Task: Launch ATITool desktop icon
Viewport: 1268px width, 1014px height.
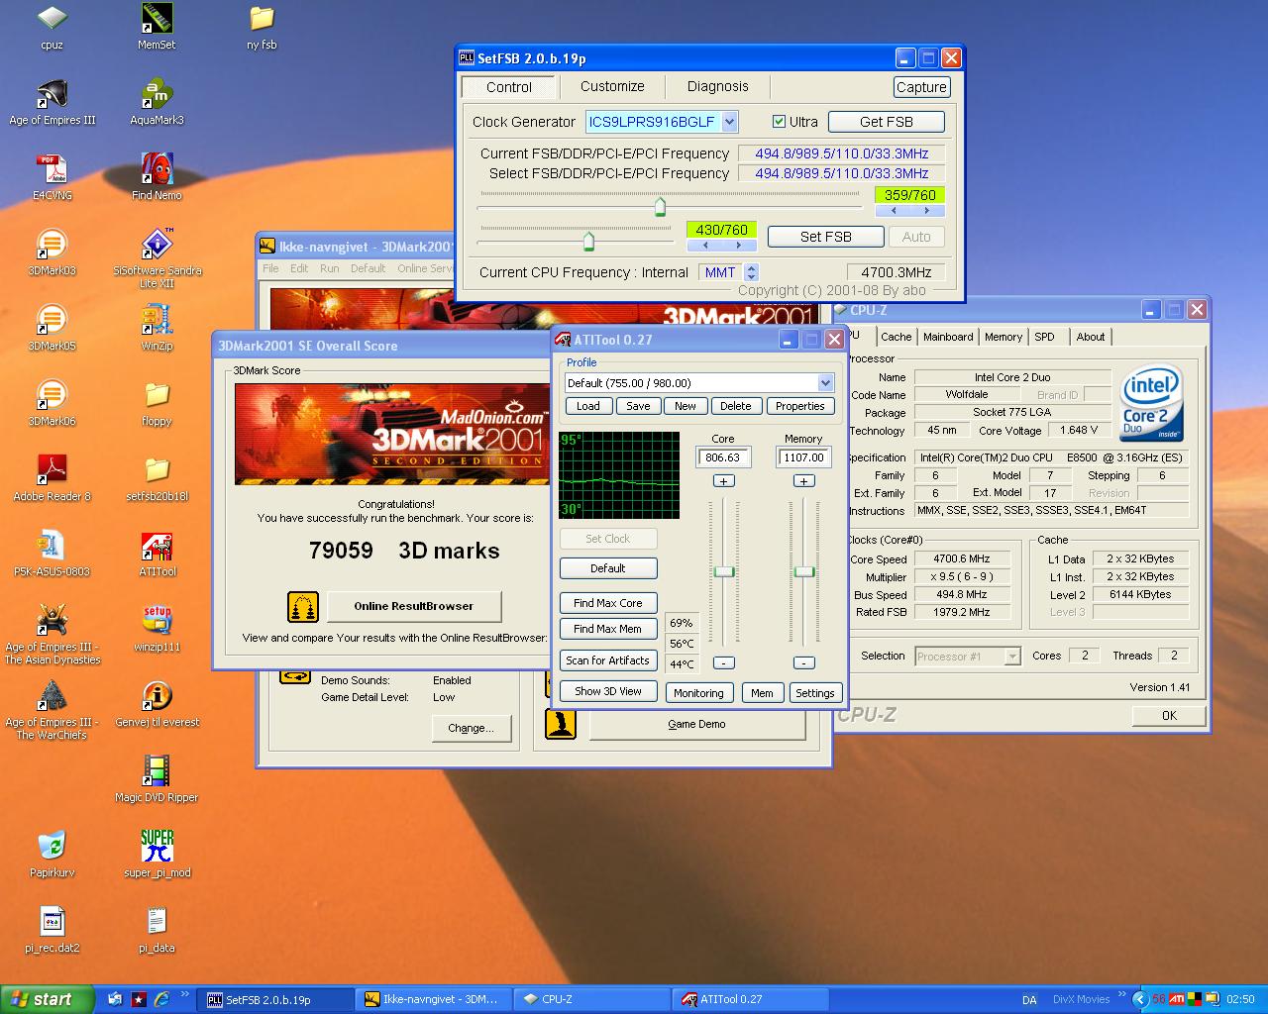Action: point(157,554)
